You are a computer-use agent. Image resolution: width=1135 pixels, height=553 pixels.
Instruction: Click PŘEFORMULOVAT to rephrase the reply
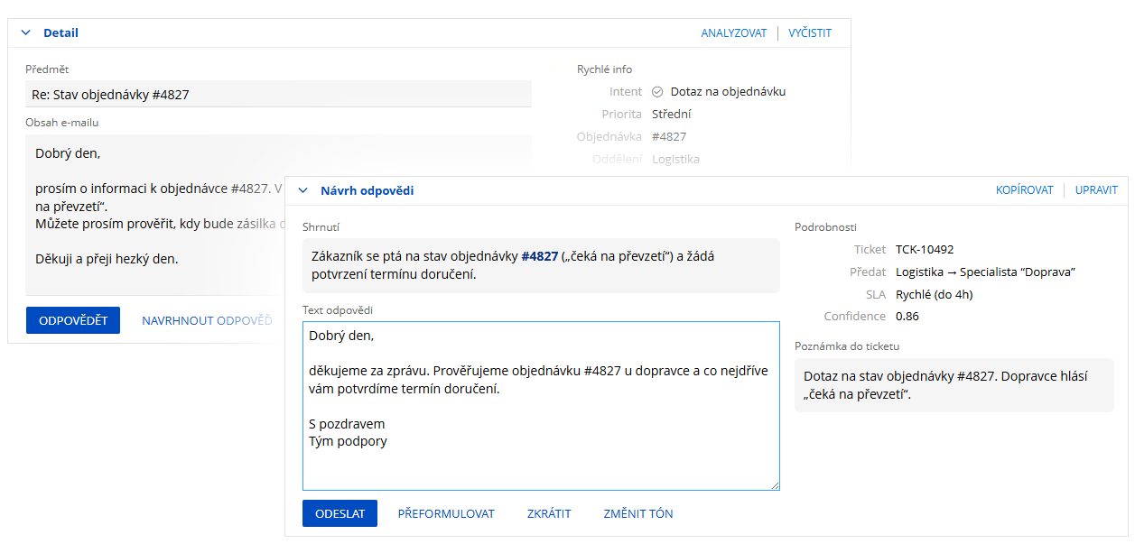point(446,513)
